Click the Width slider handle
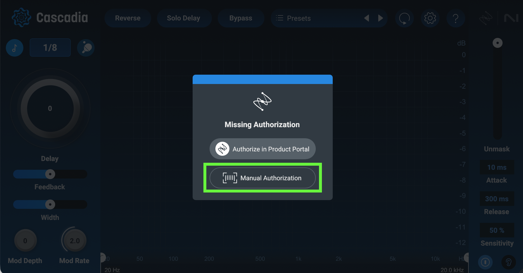 [50, 204]
